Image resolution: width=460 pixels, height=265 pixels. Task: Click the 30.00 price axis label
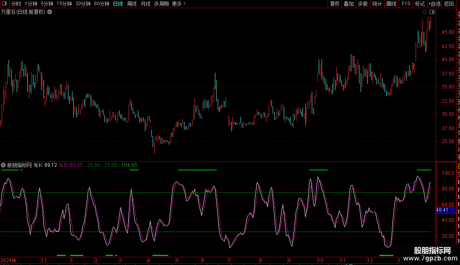[448, 114]
